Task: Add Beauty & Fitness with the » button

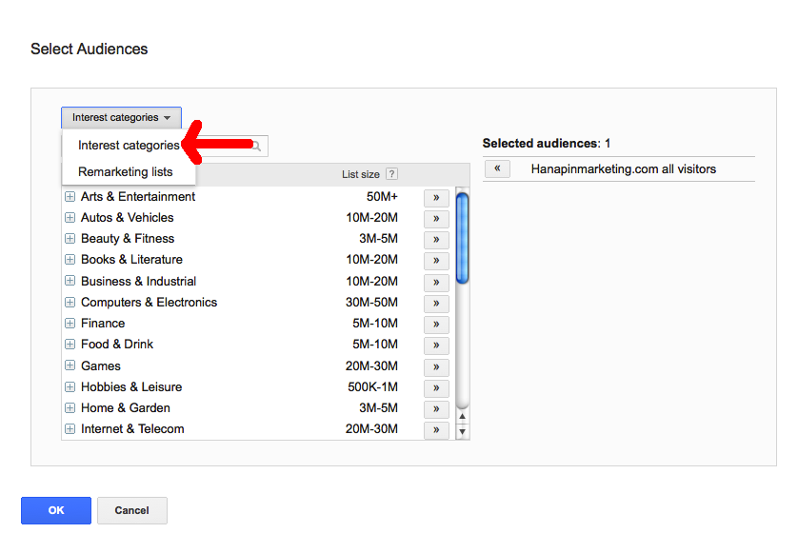Action: pyautogui.click(x=435, y=240)
